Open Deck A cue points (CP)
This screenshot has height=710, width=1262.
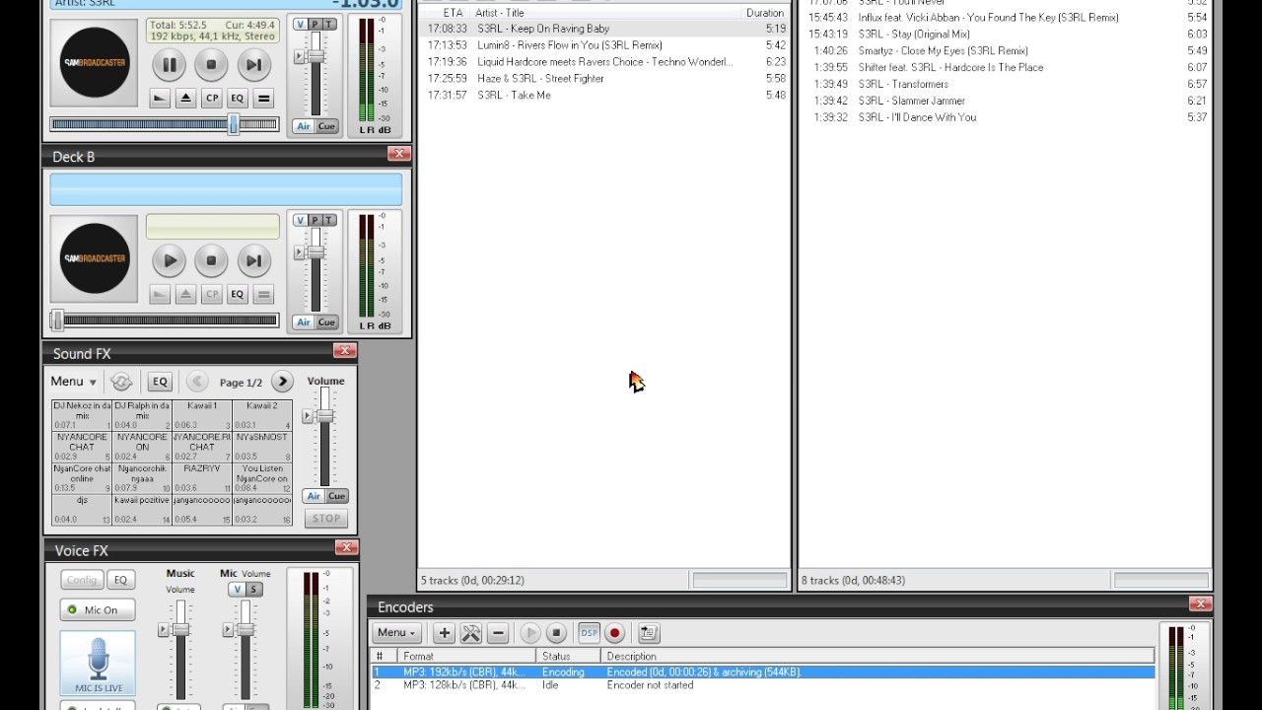point(211,99)
